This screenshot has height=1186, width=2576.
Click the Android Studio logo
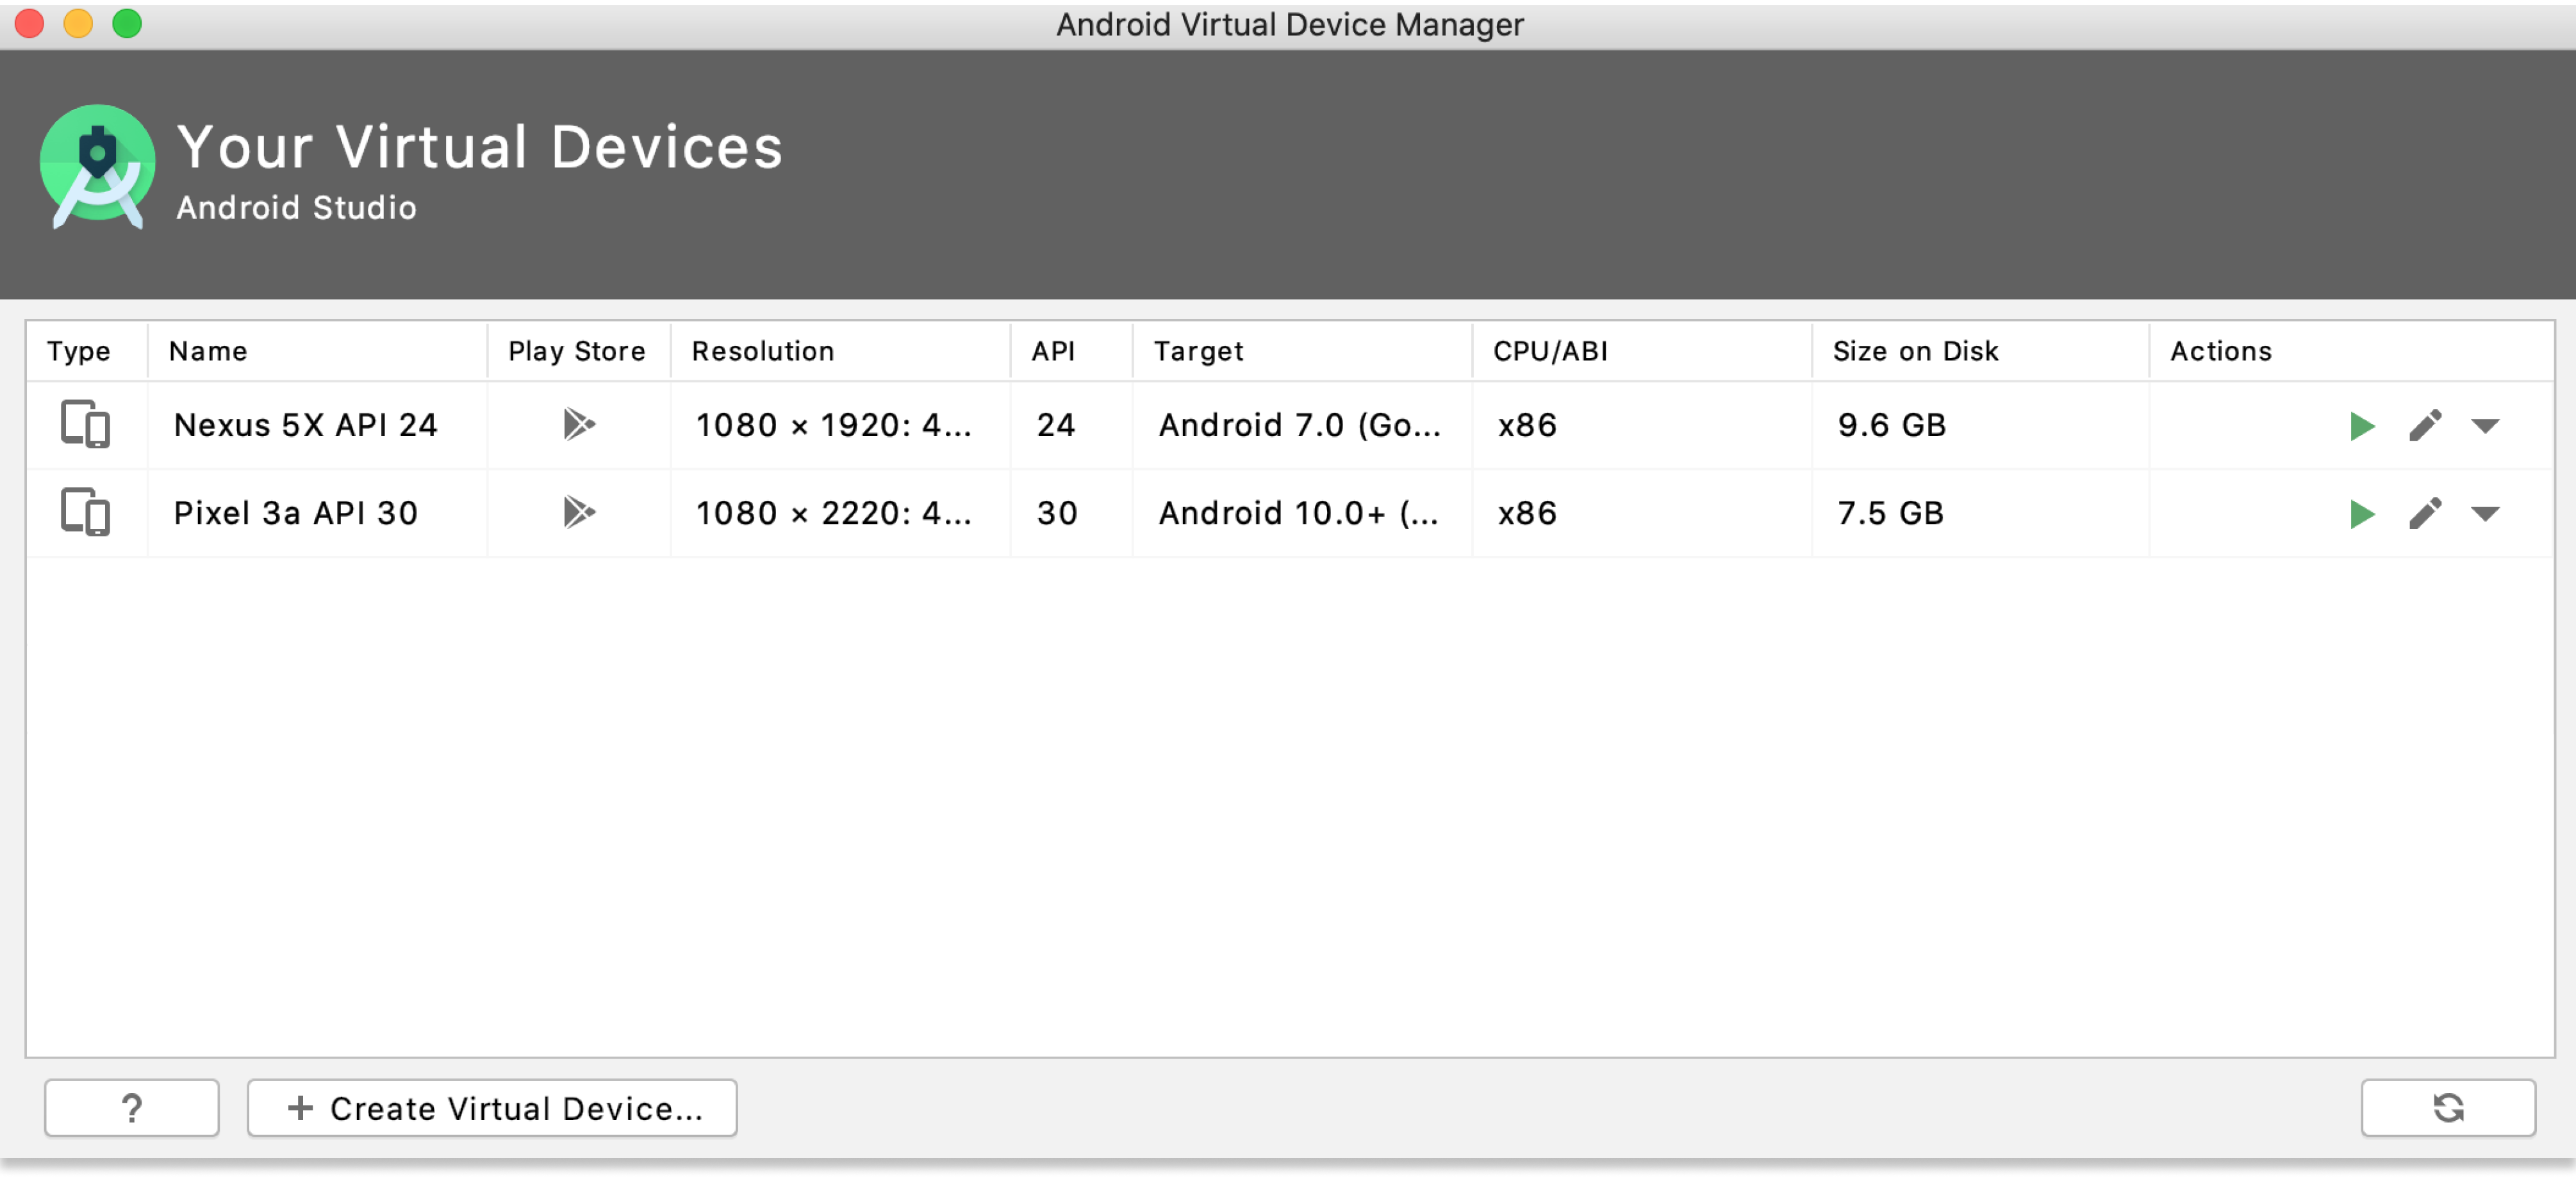tap(97, 167)
